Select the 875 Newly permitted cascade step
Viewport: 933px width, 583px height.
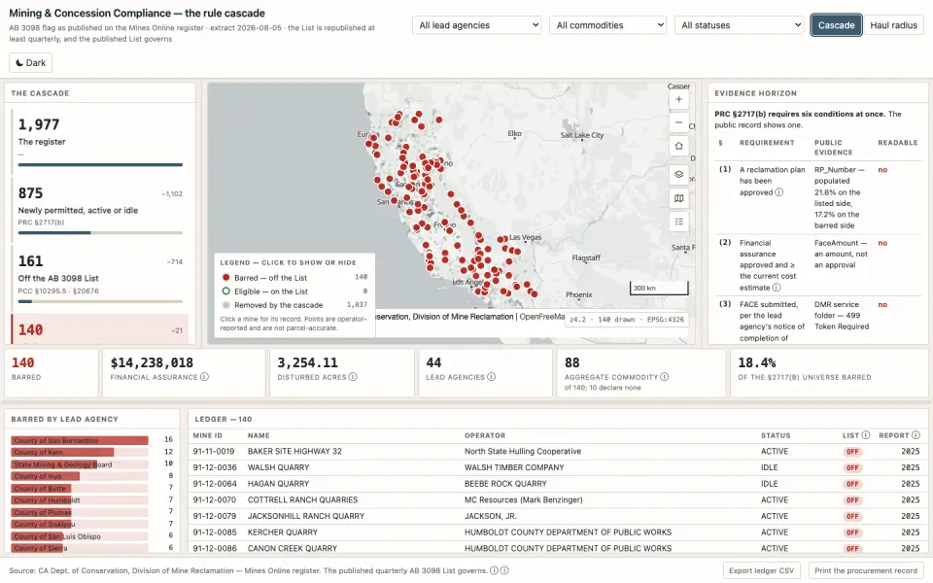tap(100, 208)
